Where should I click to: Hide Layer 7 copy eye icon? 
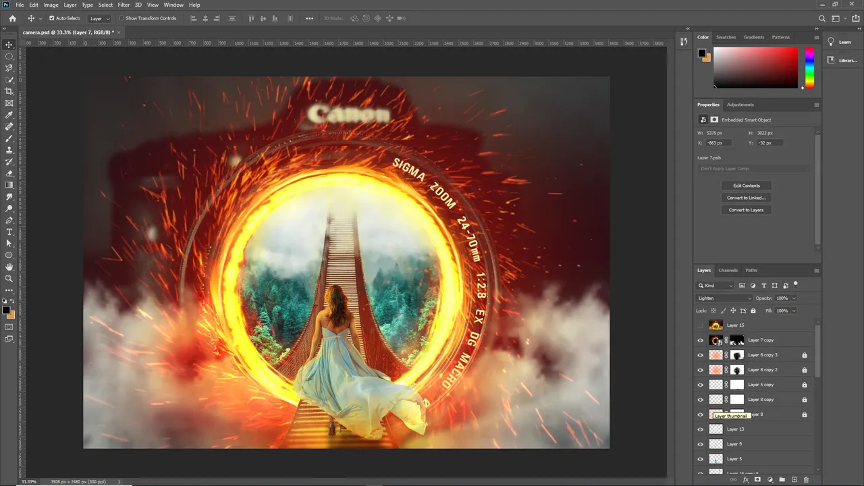700,340
